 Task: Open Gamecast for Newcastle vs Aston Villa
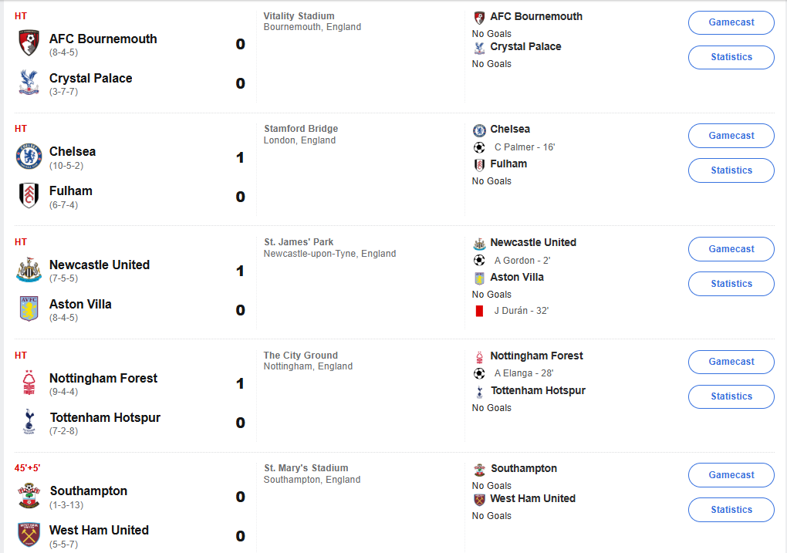(731, 249)
